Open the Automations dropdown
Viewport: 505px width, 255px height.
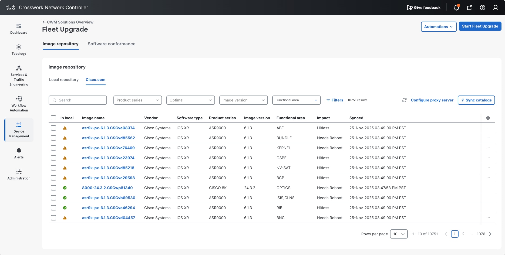pyautogui.click(x=438, y=27)
